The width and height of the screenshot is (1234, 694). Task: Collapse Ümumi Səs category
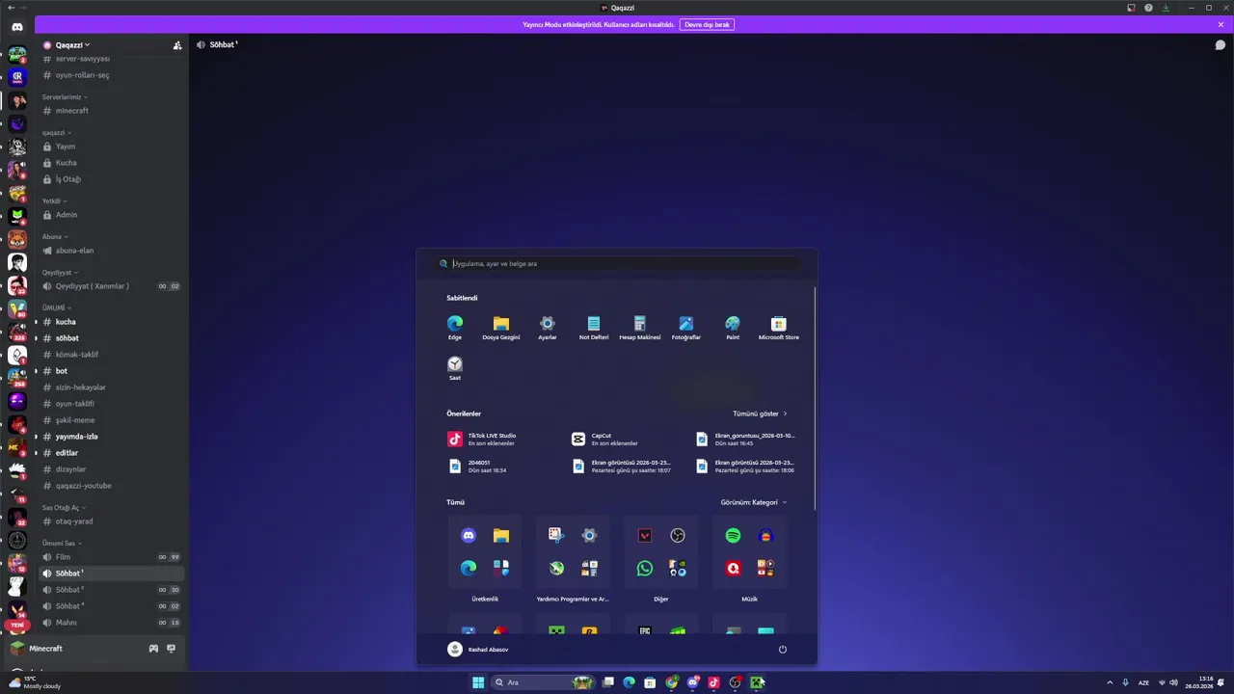62,543
